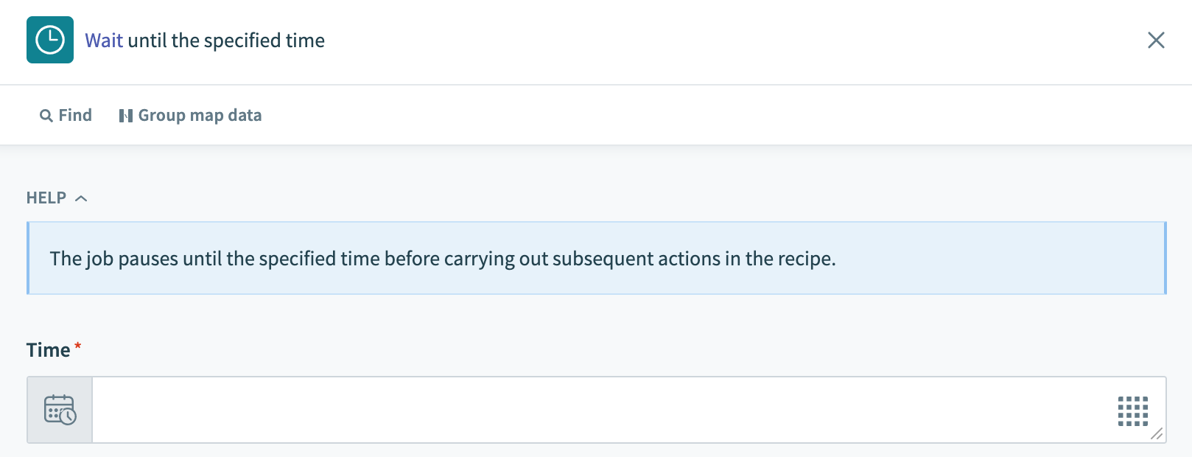1192x457 pixels.
Task: Click the blue help message box
Action: 597,258
